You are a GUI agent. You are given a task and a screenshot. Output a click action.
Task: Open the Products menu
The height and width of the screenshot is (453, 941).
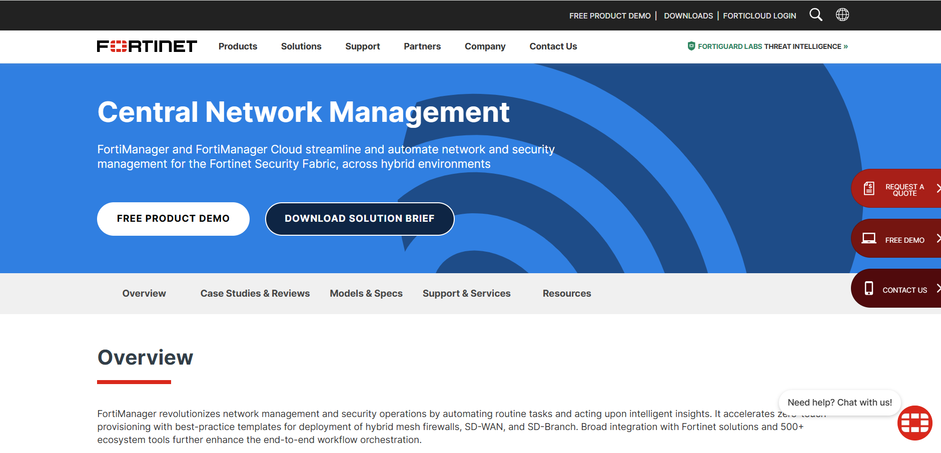pos(238,46)
